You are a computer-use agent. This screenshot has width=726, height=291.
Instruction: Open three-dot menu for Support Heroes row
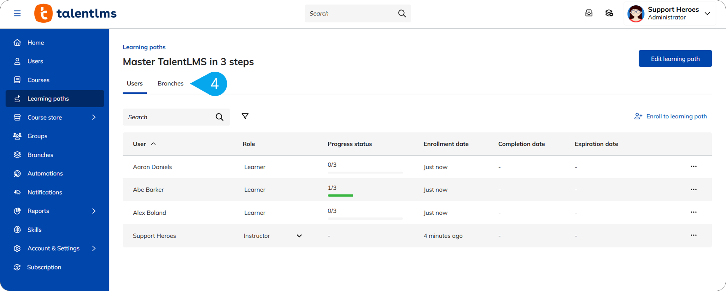coord(693,235)
